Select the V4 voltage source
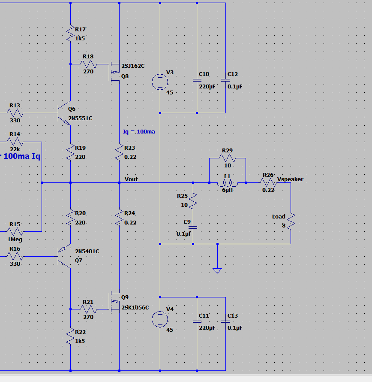Image resolution: width=372 pixels, height=382 pixels. coord(160,319)
